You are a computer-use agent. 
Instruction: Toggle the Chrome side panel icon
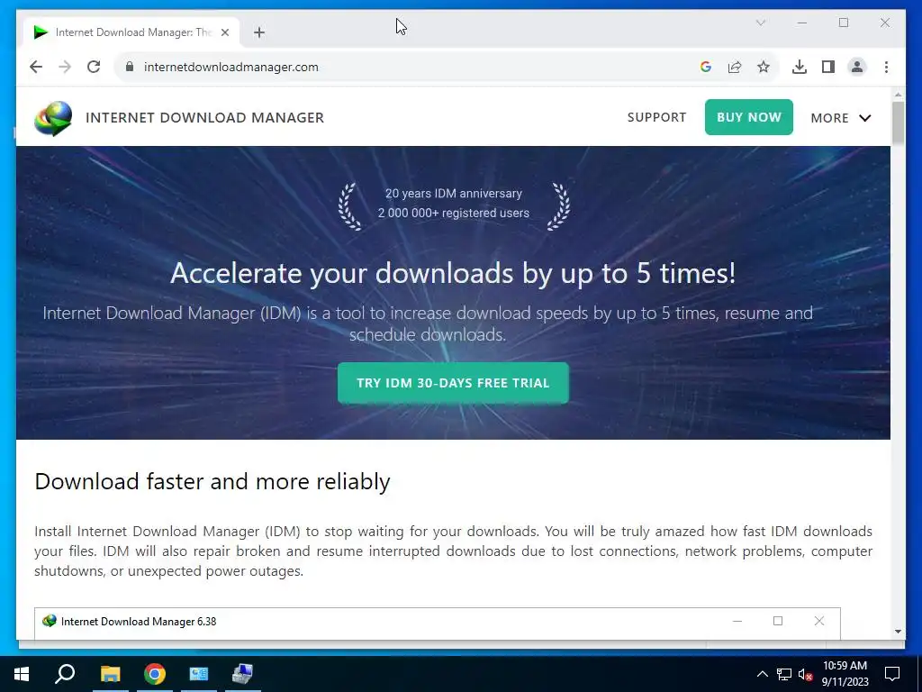pos(828,67)
